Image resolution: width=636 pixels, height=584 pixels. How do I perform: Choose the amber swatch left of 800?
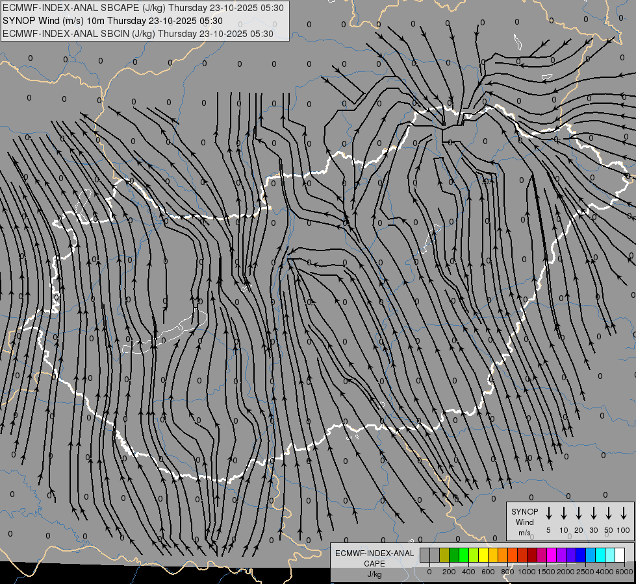(493, 555)
